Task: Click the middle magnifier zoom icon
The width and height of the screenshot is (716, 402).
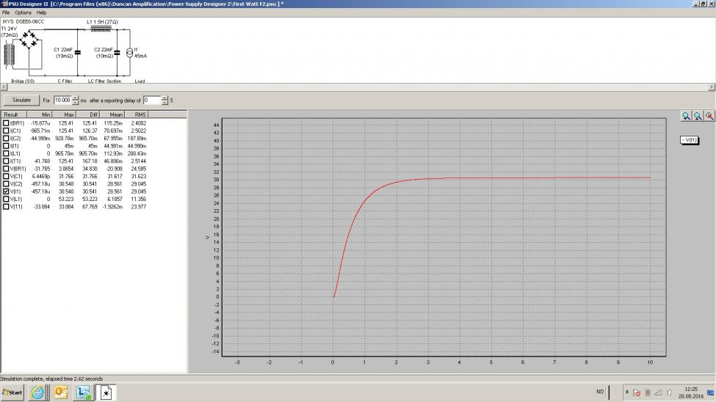Action: (698, 116)
